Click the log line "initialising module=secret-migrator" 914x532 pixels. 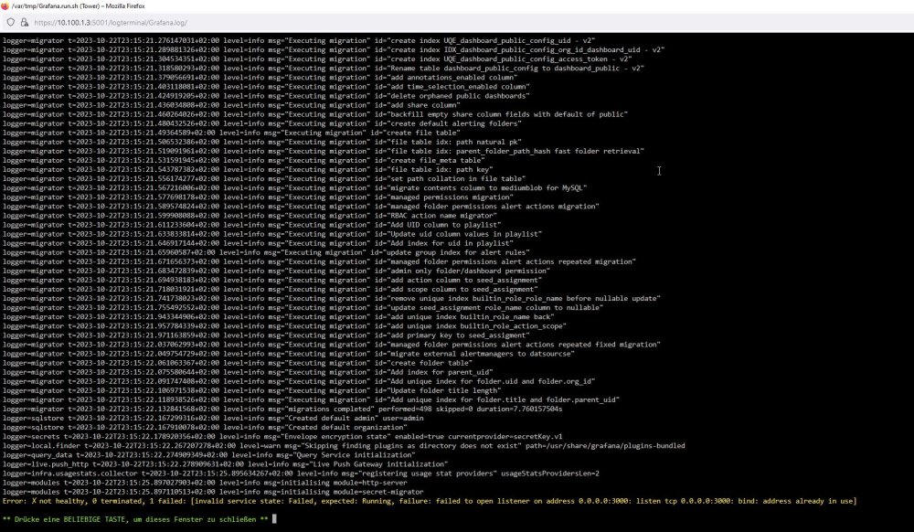click(213, 493)
